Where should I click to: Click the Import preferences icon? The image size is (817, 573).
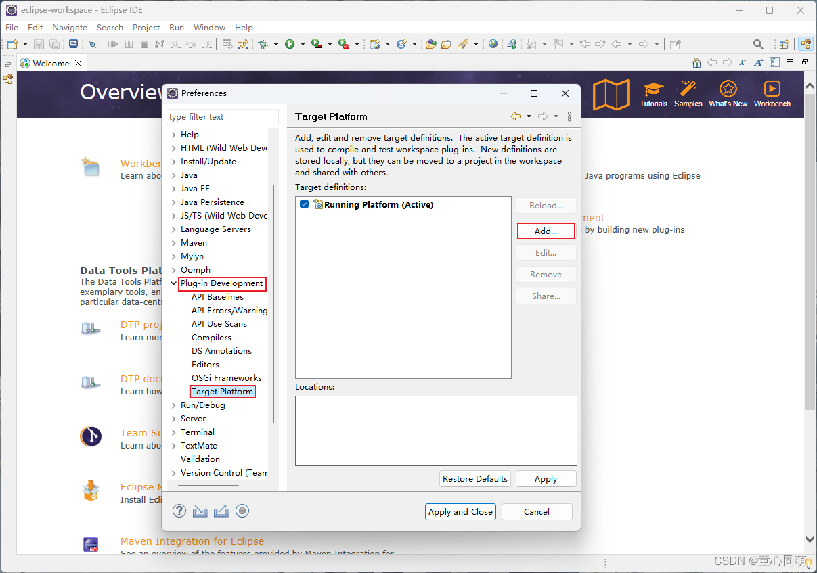[200, 511]
